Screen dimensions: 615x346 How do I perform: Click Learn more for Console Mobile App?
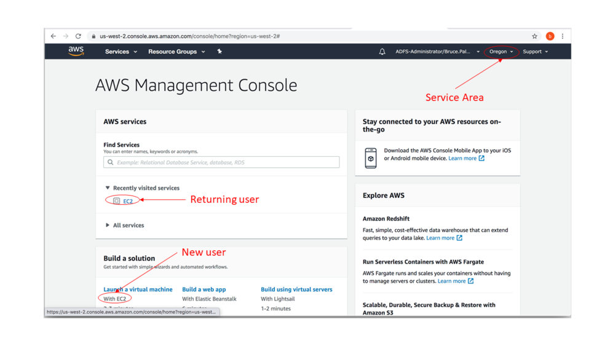point(462,159)
